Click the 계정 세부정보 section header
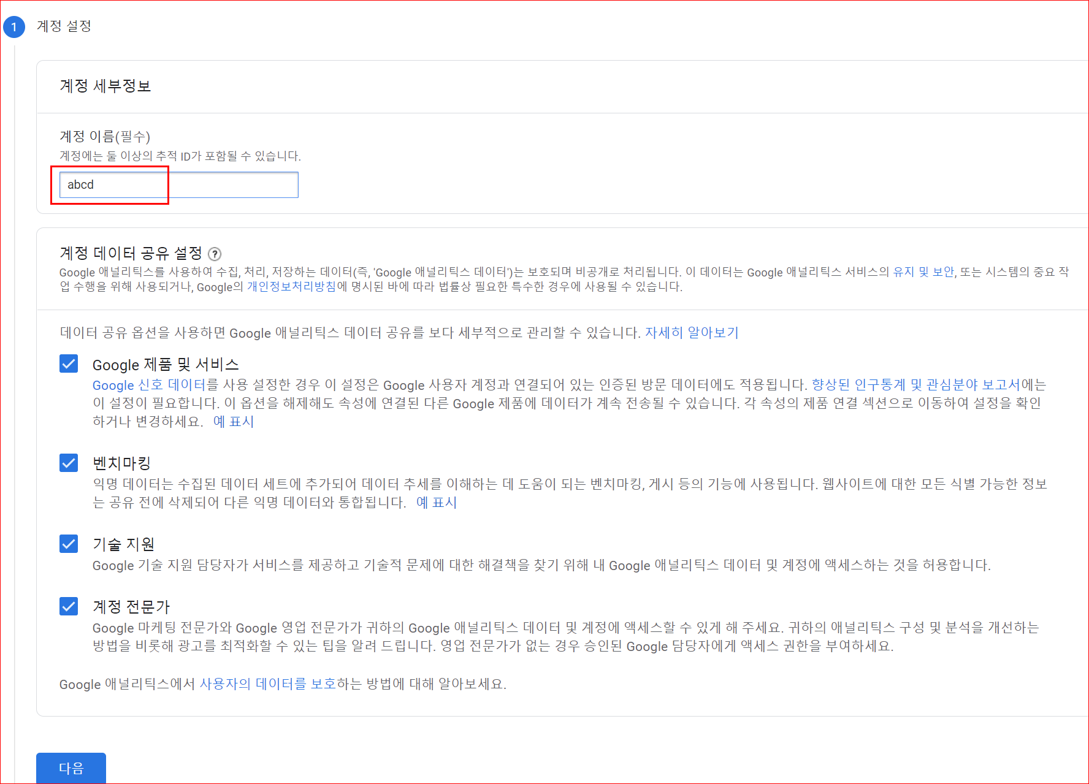 pos(105,86)
